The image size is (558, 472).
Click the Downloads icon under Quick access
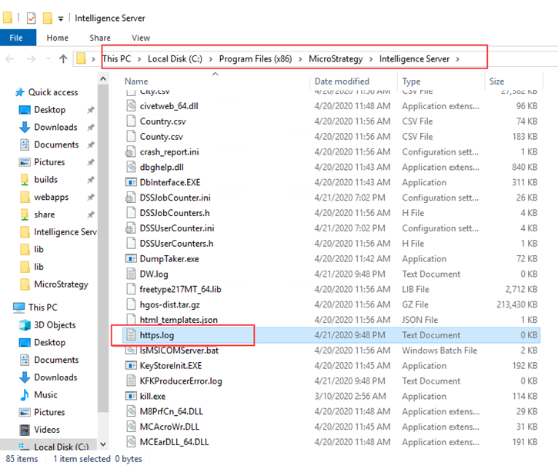point(23,127)
